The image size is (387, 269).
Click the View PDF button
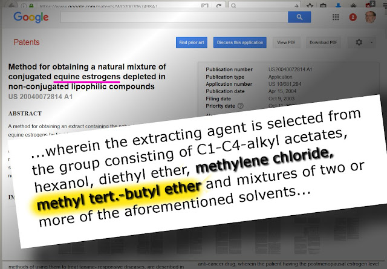coord(286,42)
